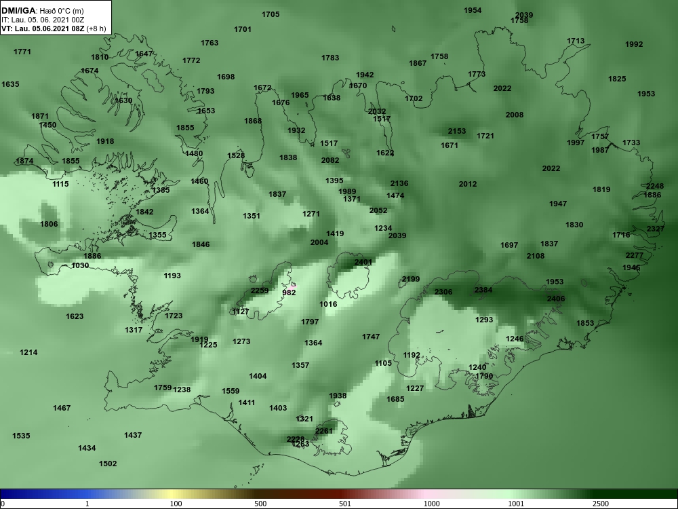The height and width of the screenshot is (509, 678).
Task: Click the map value 1938
Action: point(338,396)
